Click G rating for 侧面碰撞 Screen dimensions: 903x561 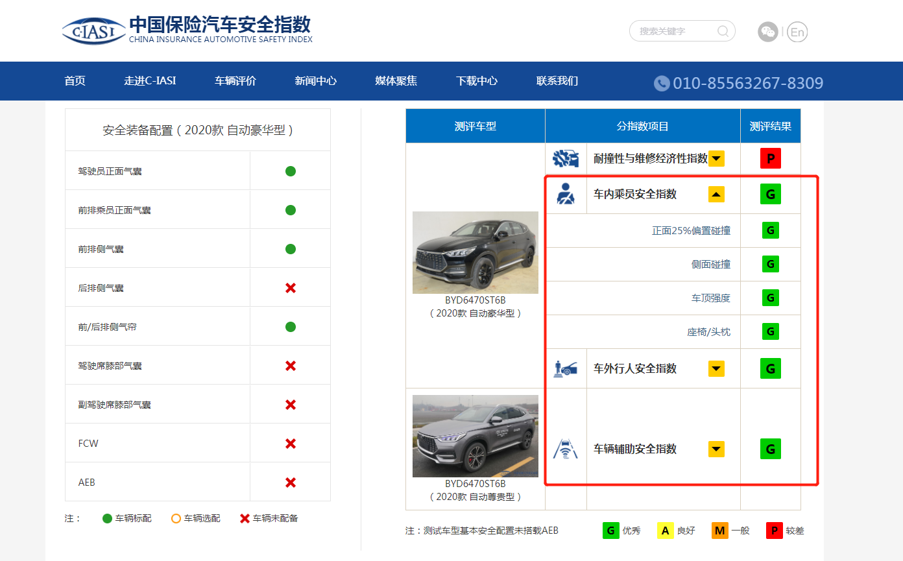coord(771,264)
